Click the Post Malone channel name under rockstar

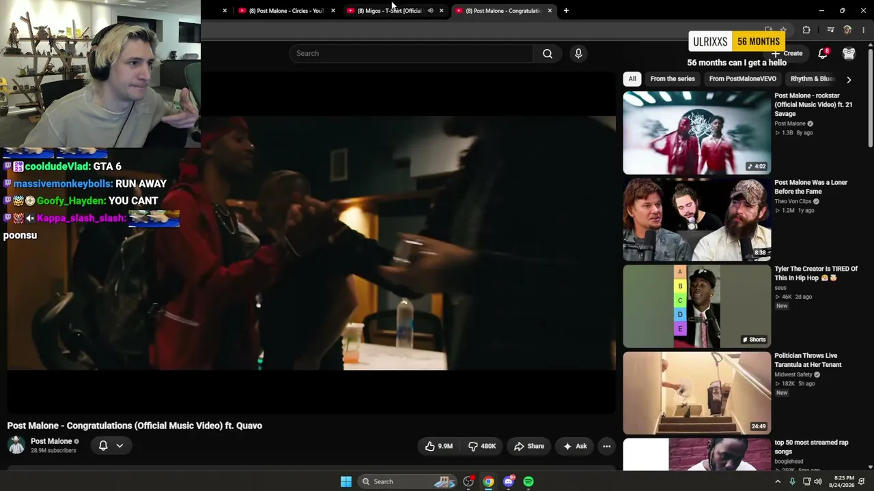coord(790,123)
